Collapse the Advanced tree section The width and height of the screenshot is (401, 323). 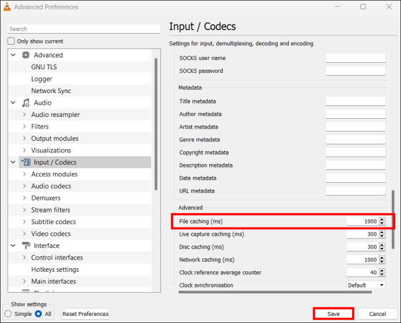pyautogui.click(x=13, y=55)
